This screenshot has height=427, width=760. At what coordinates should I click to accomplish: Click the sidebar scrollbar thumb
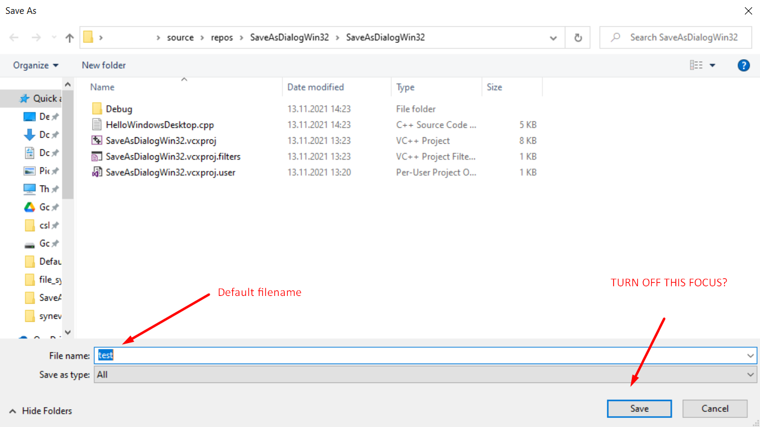point(68,145)
